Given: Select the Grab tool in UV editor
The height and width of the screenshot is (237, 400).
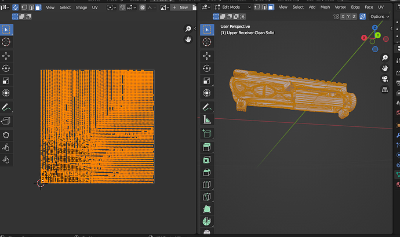Looking at the screenshot, I should pyautogui.click(x=6, y=135).
